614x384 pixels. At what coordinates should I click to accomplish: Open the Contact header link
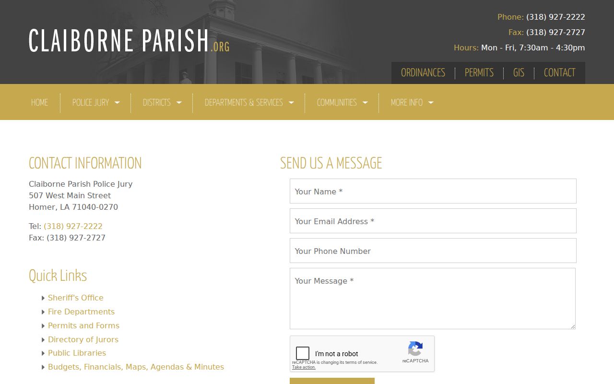coord(559,73)
